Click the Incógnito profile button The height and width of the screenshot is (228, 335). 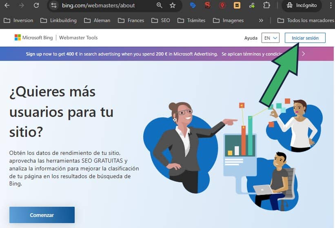click(x=302, y=5)
